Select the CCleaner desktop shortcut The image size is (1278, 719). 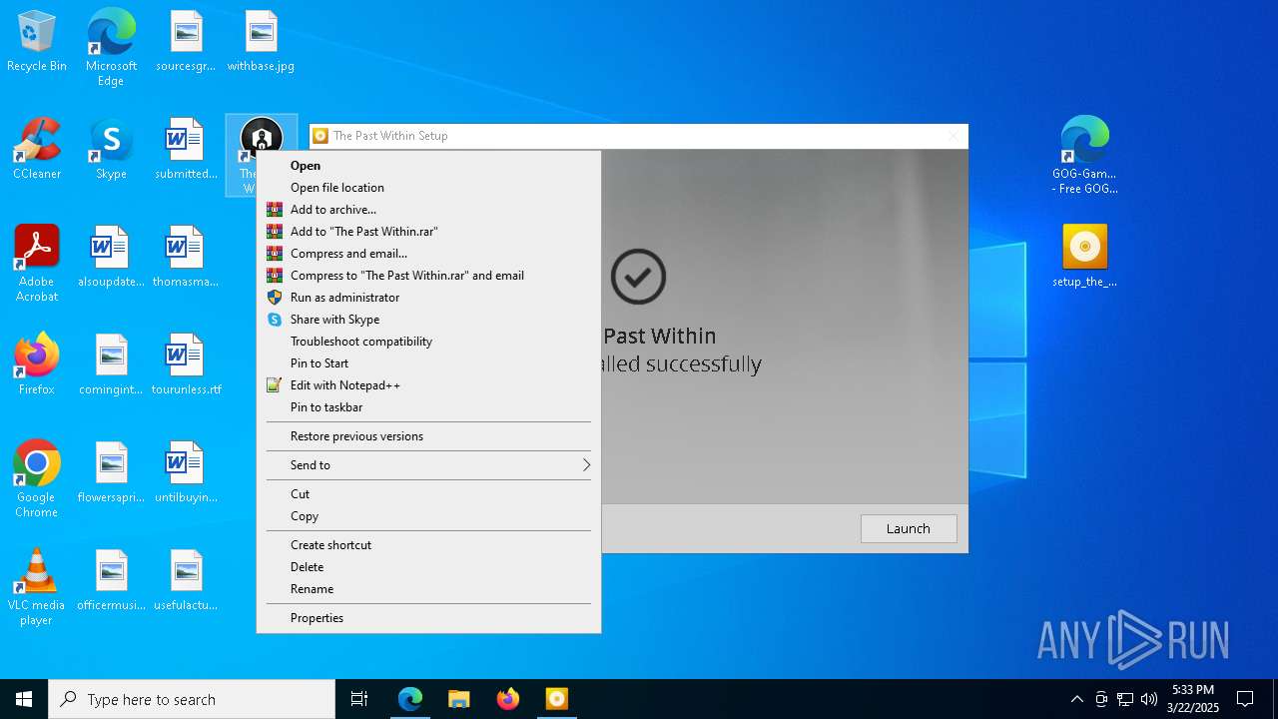(37, 150)
